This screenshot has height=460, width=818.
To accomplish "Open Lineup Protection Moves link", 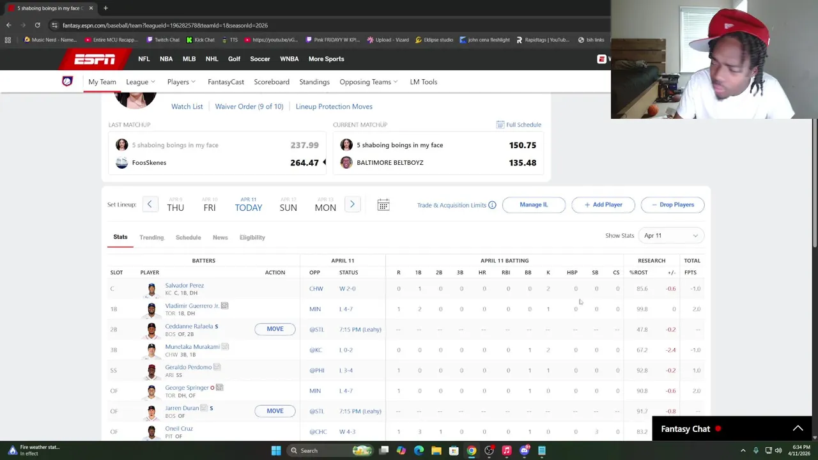I will pyautogui.click(x=334, y=107).
